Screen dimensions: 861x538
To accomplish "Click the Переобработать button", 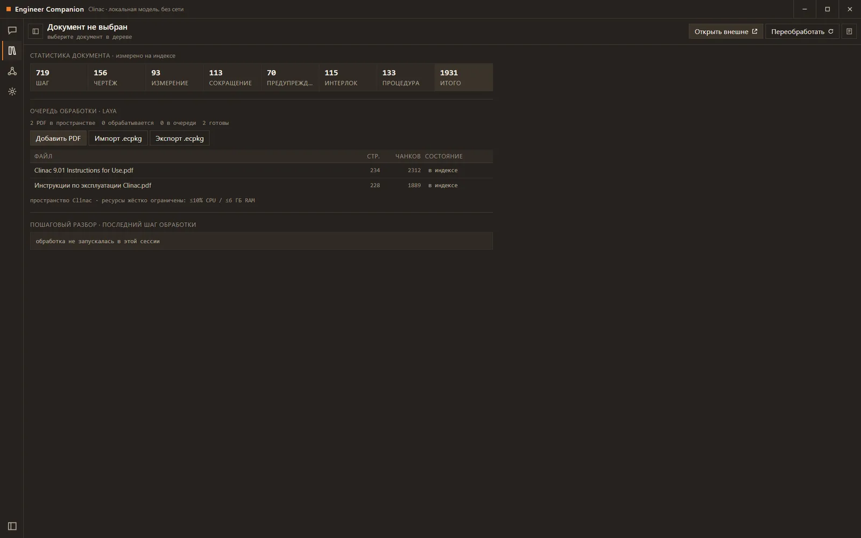I will pos(802,31).
